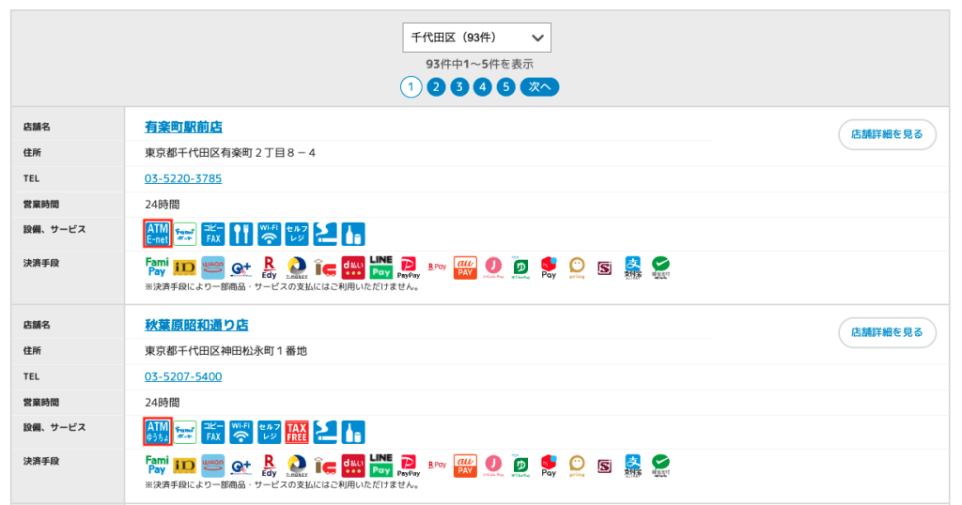Click phone number 03-5207-5400

183,376
